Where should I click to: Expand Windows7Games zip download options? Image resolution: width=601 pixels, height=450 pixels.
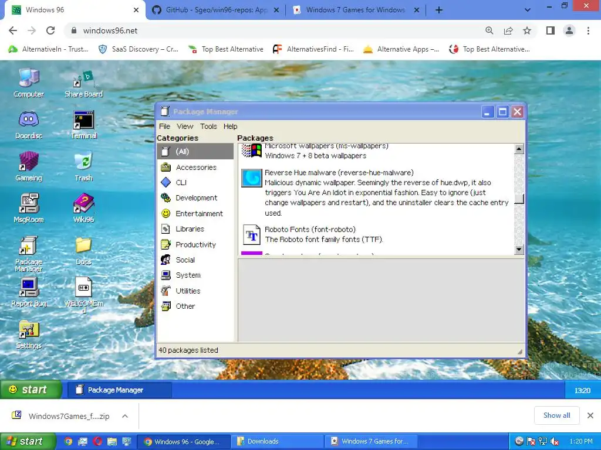click(125, 416)
